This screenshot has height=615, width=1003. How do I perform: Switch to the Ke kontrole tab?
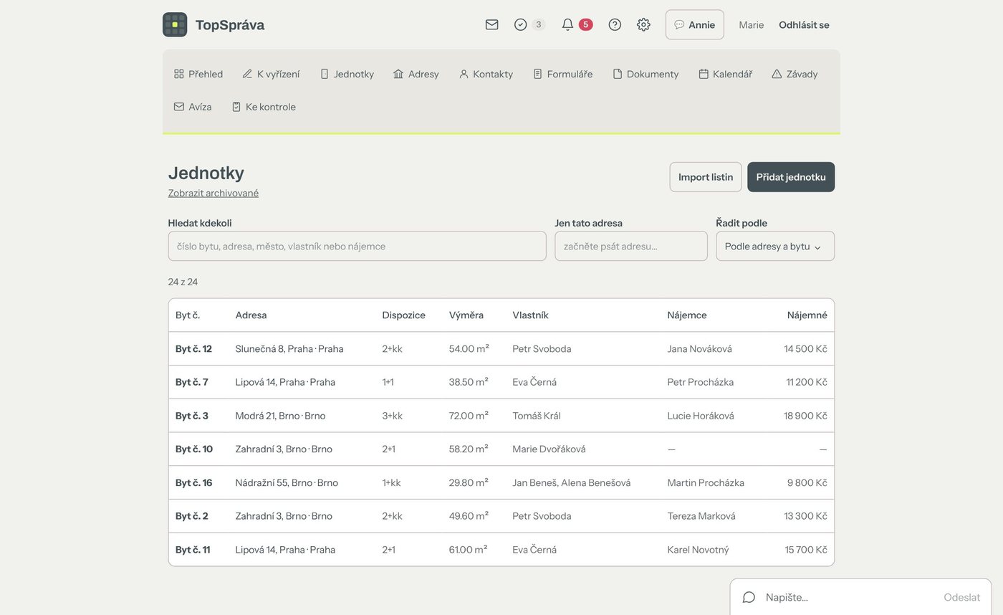(264, 107)
